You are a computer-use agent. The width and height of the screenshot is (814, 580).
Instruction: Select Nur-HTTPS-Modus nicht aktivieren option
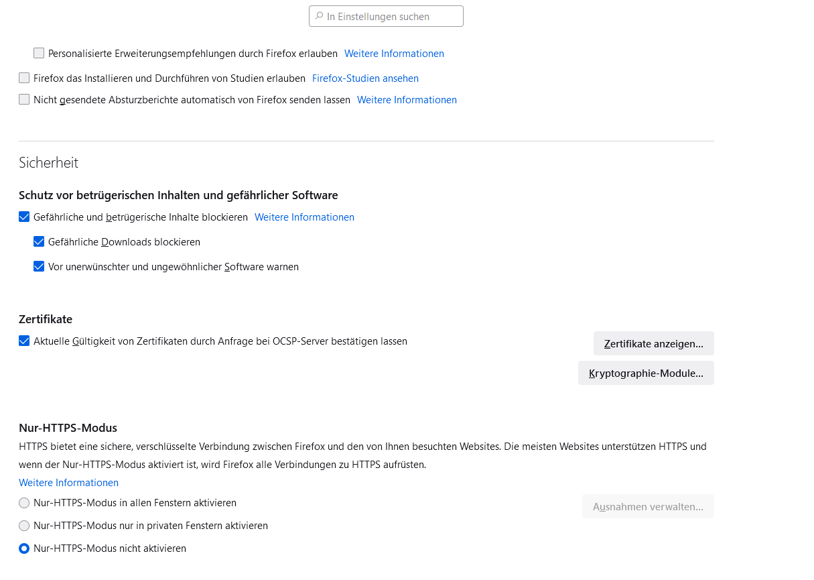click(24, 548)
